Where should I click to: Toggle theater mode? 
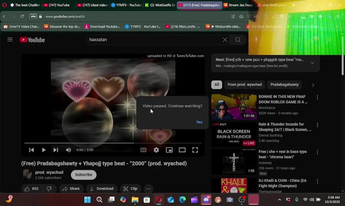point(182,150)
